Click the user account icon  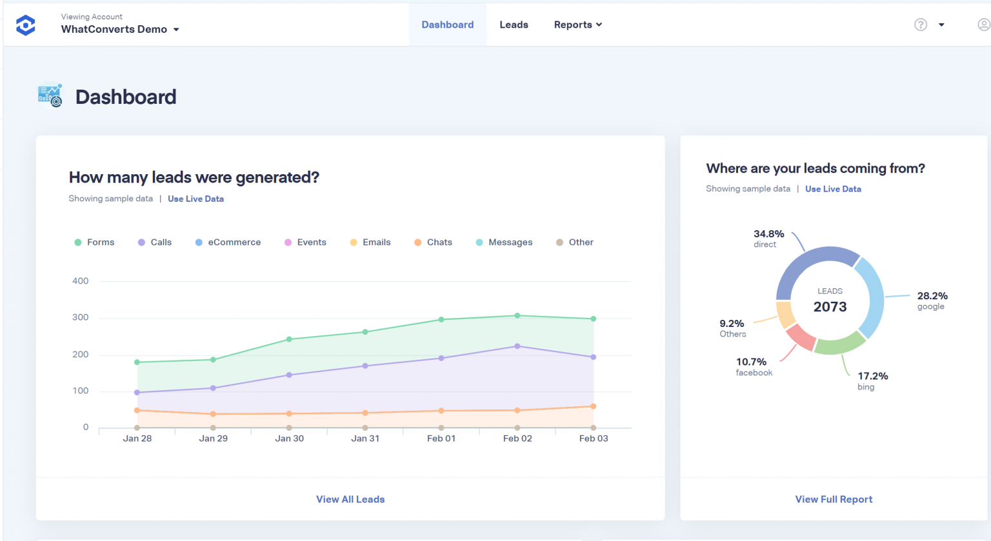983,24
